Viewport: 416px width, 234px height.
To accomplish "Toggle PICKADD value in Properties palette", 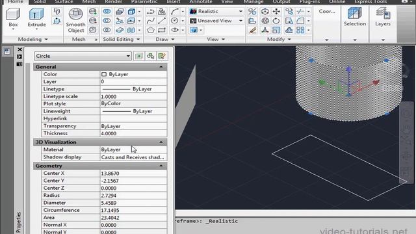I will pyautogui.click(x=138, y=56).
